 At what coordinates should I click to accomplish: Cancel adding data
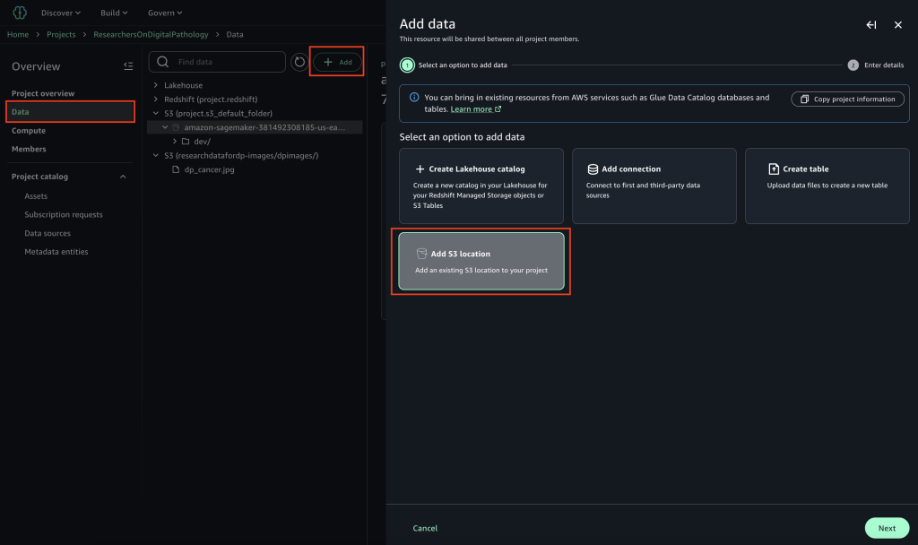coord(425,528)
